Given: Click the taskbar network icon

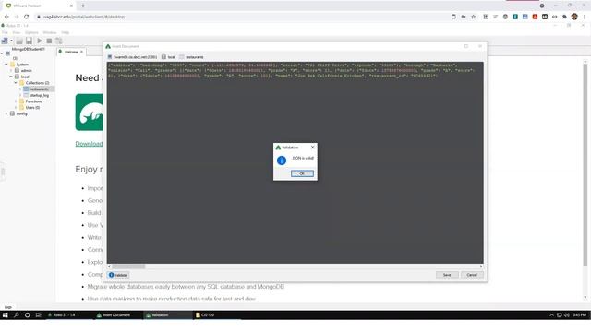Looking at the screenshot, I should [x=560, y=315].
